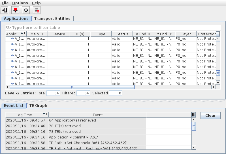Switch to the TE Graph tab
226x154 pixels.
click(38, 105)
